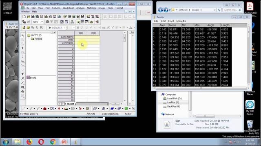Click the Scatter plot icon in bottom toolbar
The image size is (261, 146).
(x=31, y=109)
